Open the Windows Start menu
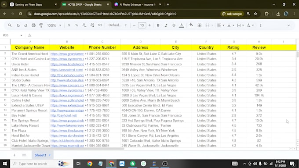Image resolution: width=299 pixels, height=168 pixels. (5, 164)
